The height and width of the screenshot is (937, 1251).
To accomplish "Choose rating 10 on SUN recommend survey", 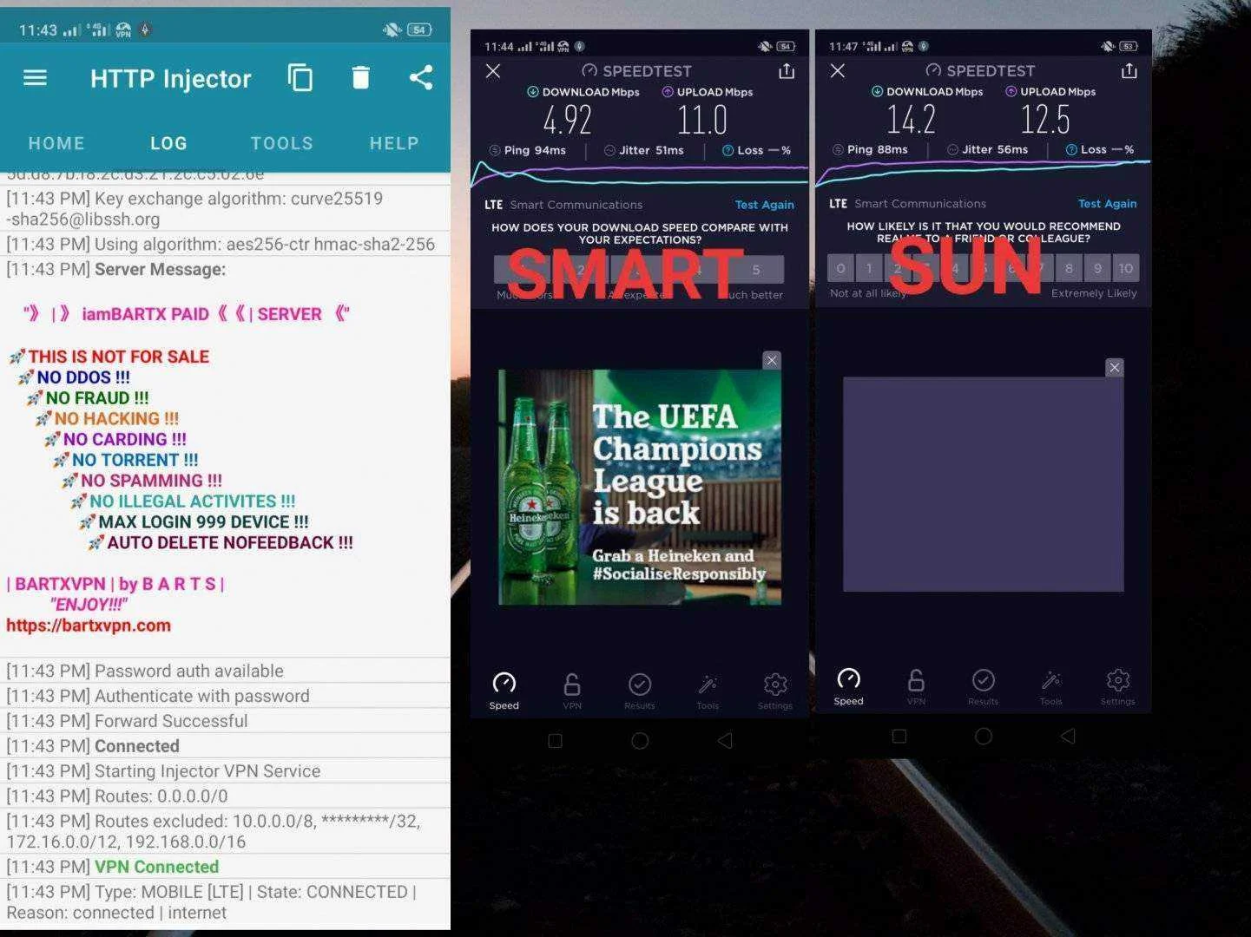I will (1126, 268).
